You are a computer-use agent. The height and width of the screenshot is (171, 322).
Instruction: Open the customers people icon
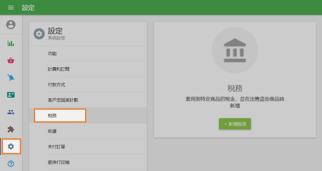(11, 112)
